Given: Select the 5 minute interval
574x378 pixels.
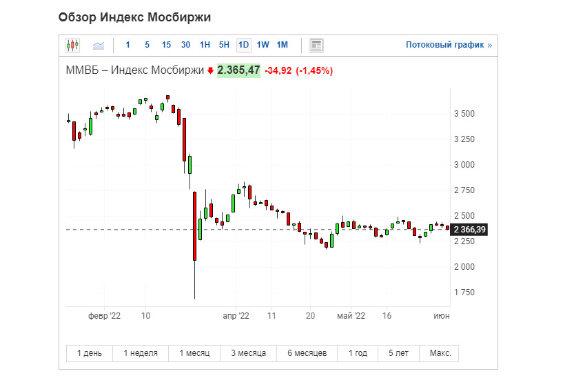Looking at the screenshot, I should [147, 45].
